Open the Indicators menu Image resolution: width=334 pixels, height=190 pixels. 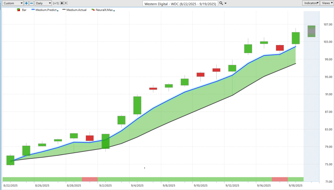311,3
